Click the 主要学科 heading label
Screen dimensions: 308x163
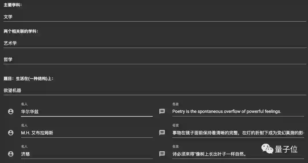pyautogui.click(x=13, y=5)
